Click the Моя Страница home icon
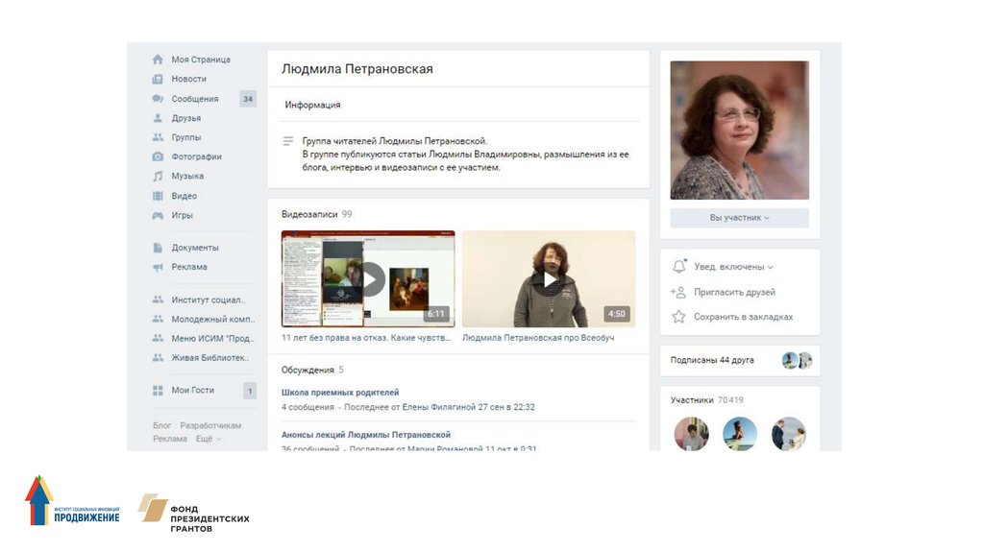The image size is (984, 551). point(158,60)
